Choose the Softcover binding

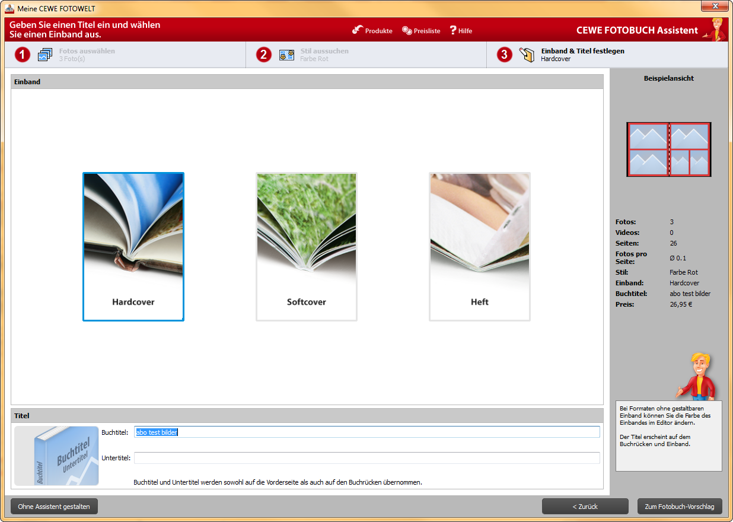click(307, 247)
